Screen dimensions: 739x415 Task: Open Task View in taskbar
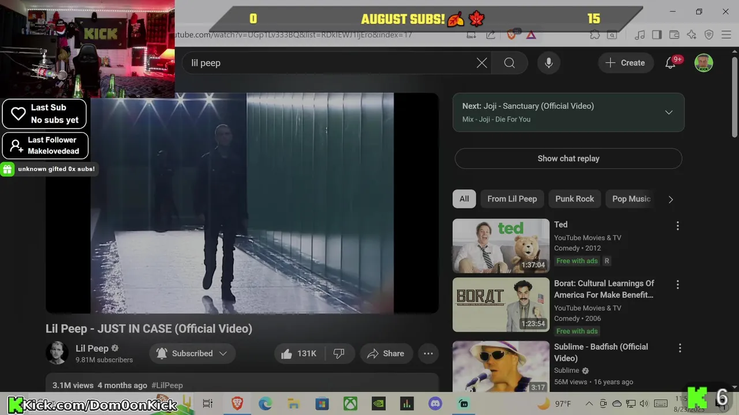[208, 403]
